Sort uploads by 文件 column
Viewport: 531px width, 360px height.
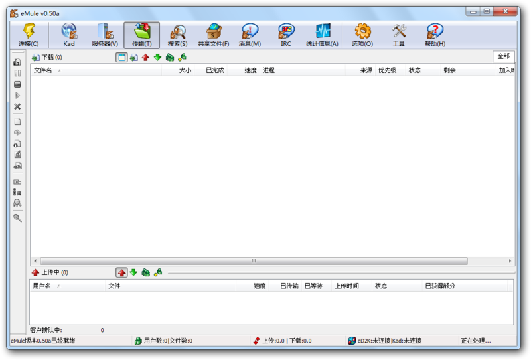click(x=171, y=286)
